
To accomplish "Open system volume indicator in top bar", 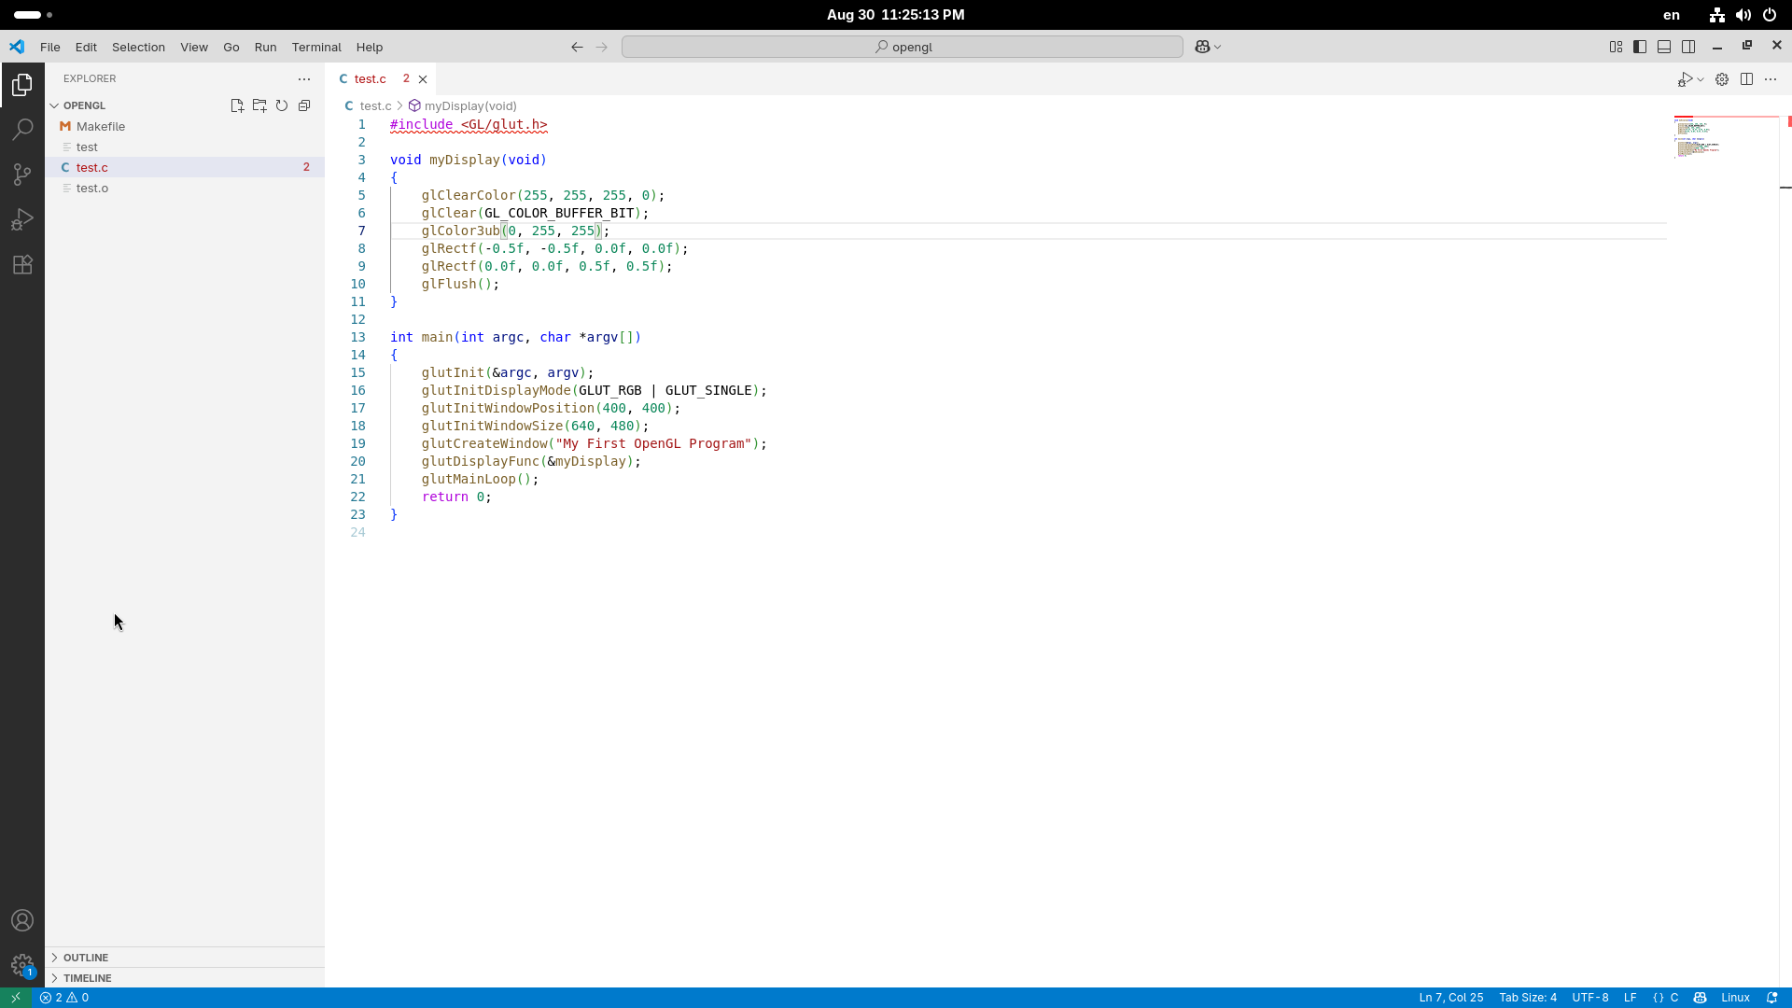I will coord(1743,15).
